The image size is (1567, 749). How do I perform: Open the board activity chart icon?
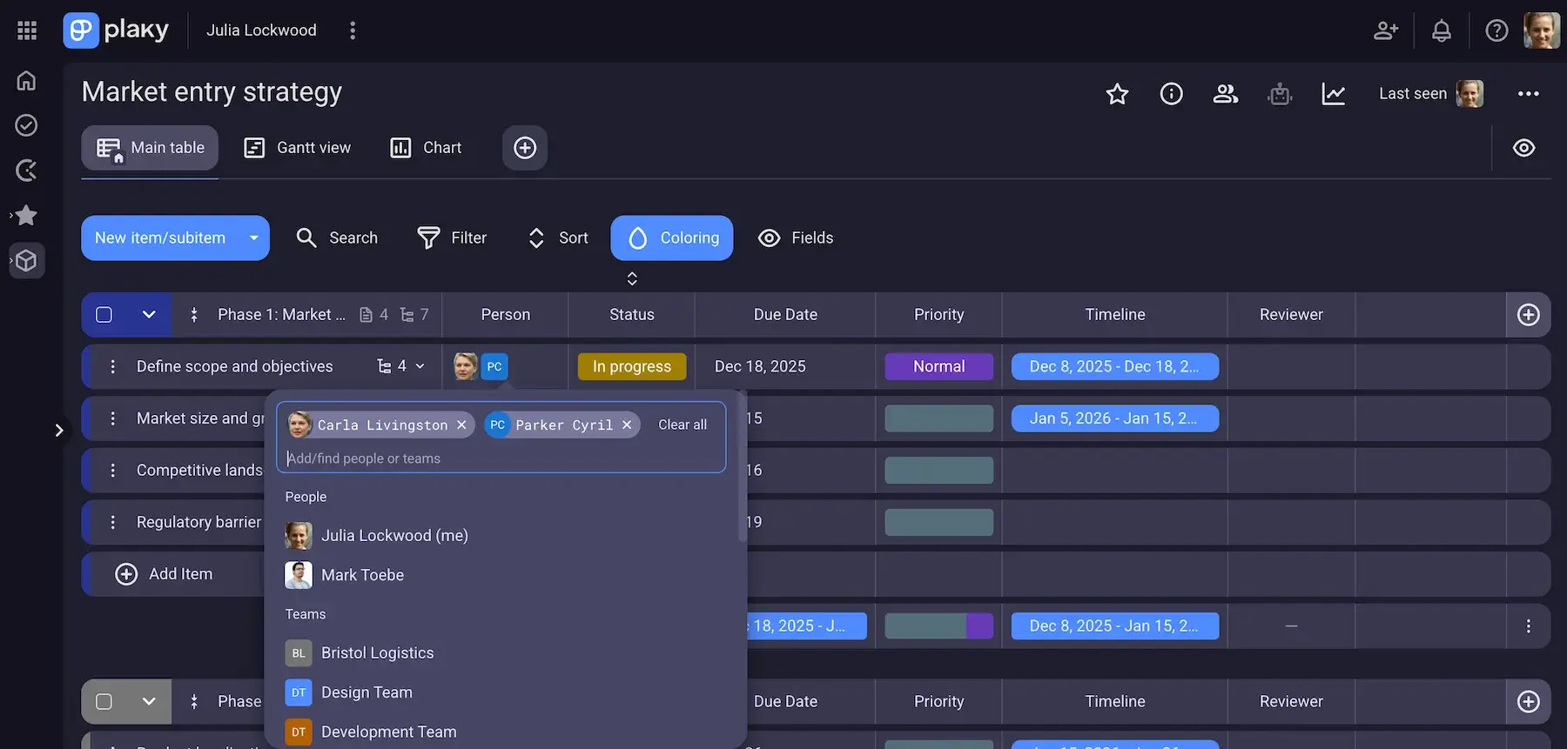point(1334,94)
